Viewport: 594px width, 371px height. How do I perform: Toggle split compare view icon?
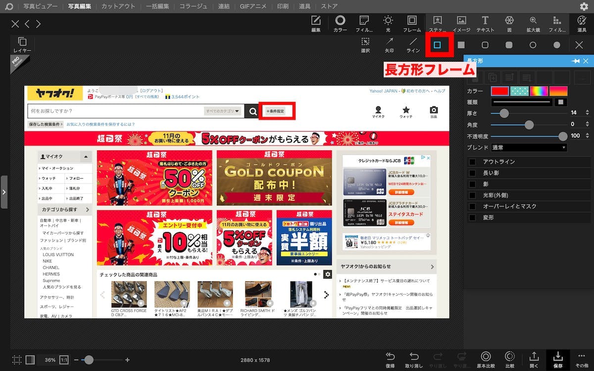pos(30,360)
